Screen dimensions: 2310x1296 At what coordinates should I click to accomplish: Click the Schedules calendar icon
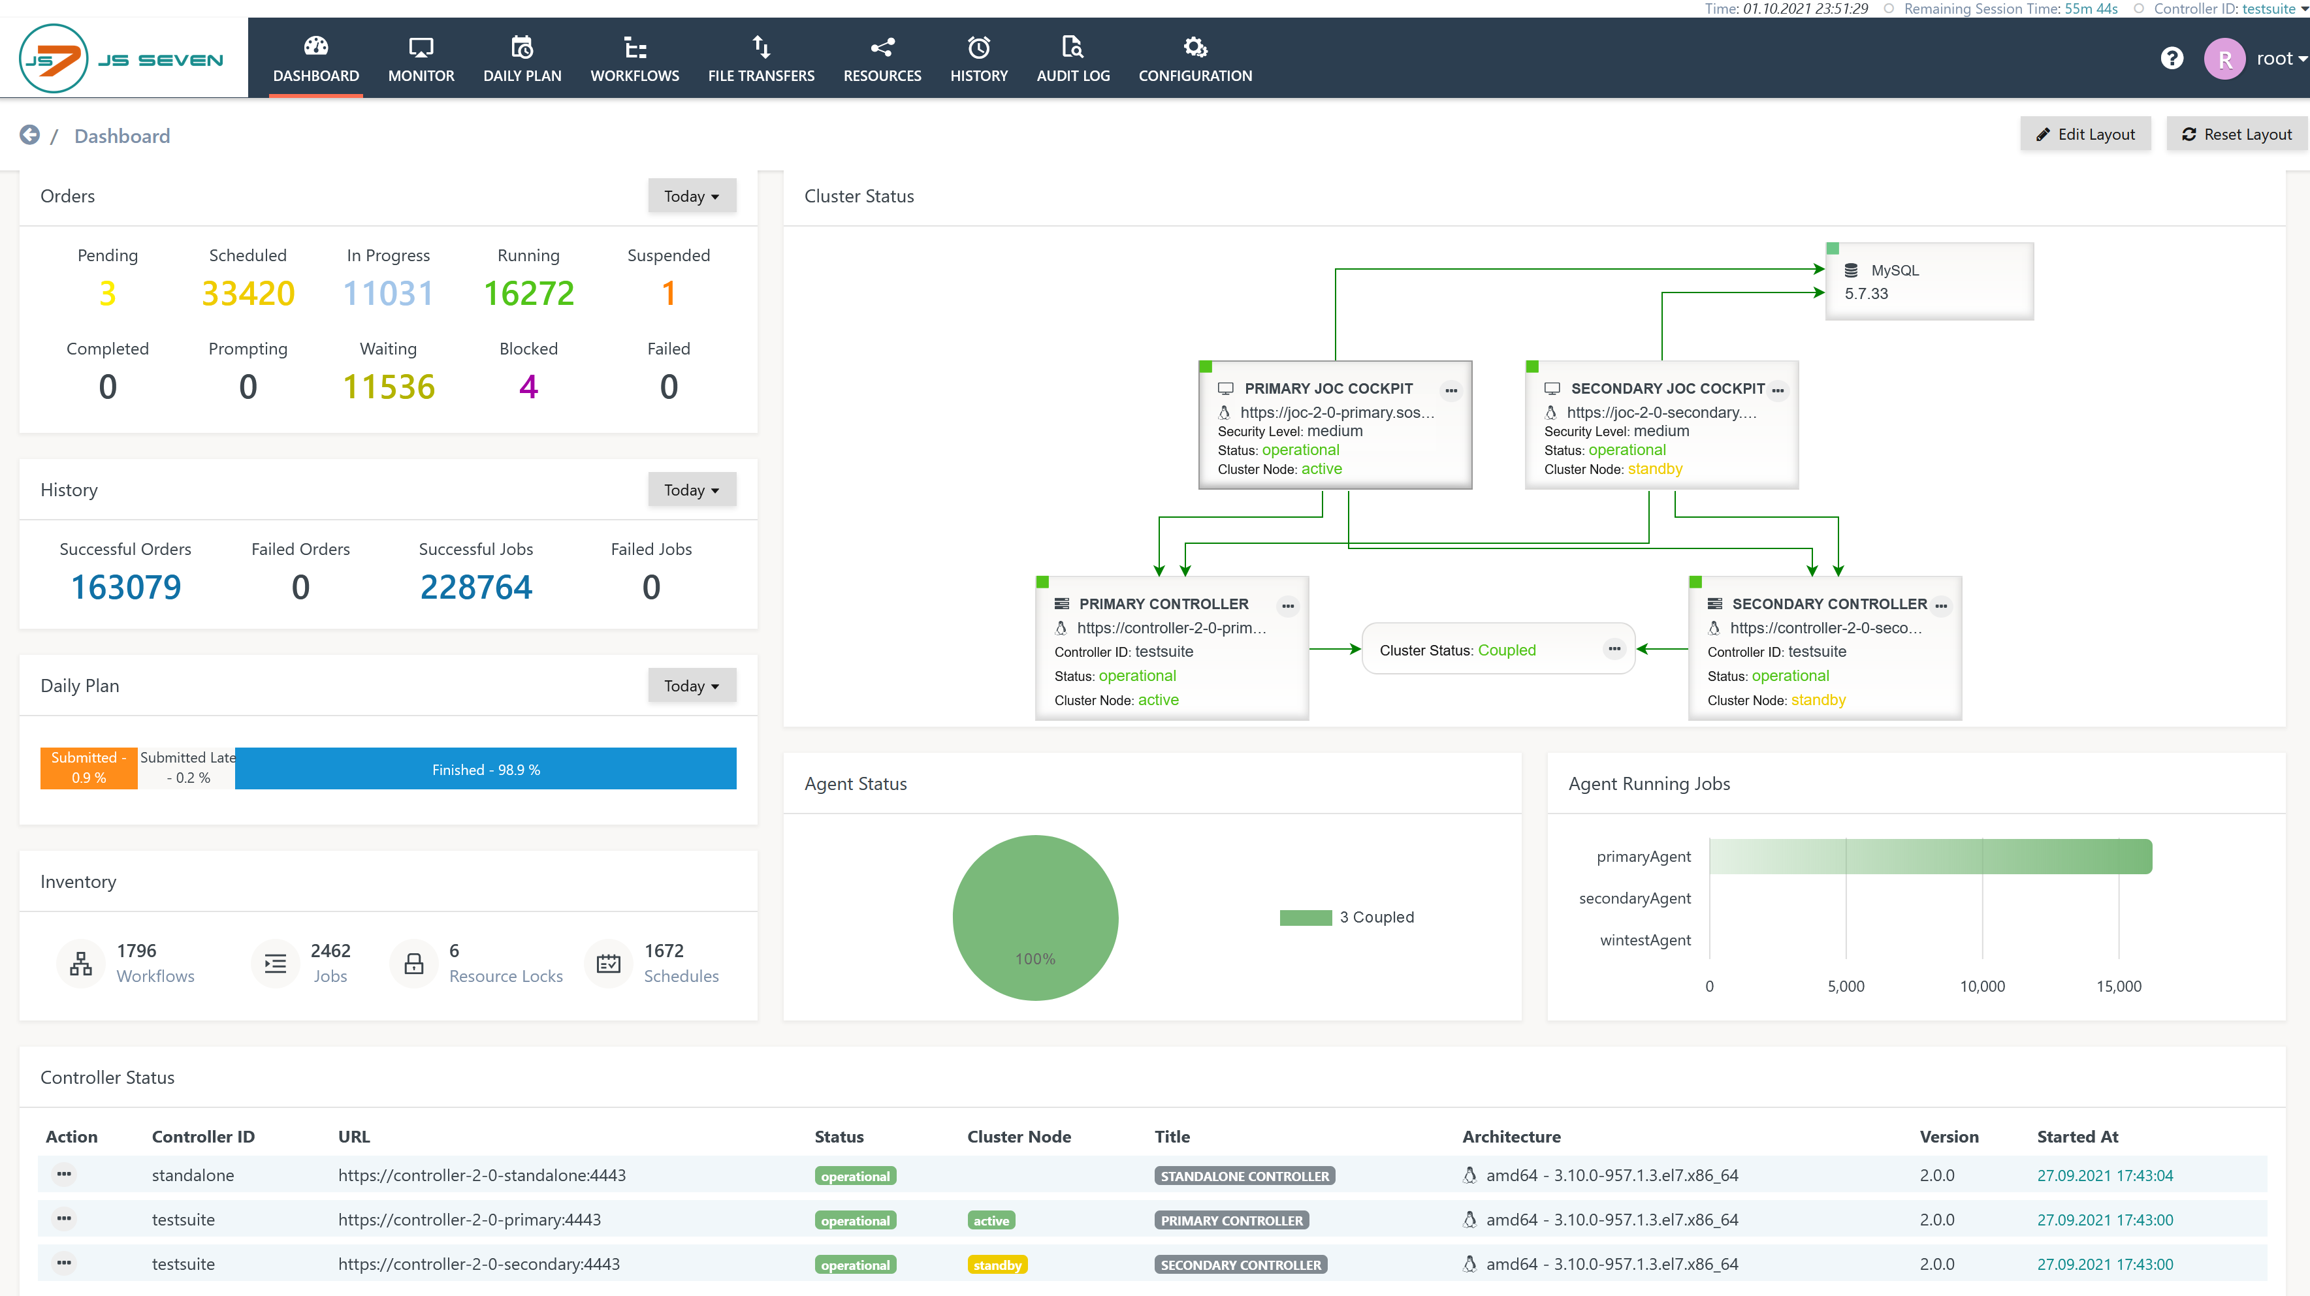pos(608,964)
